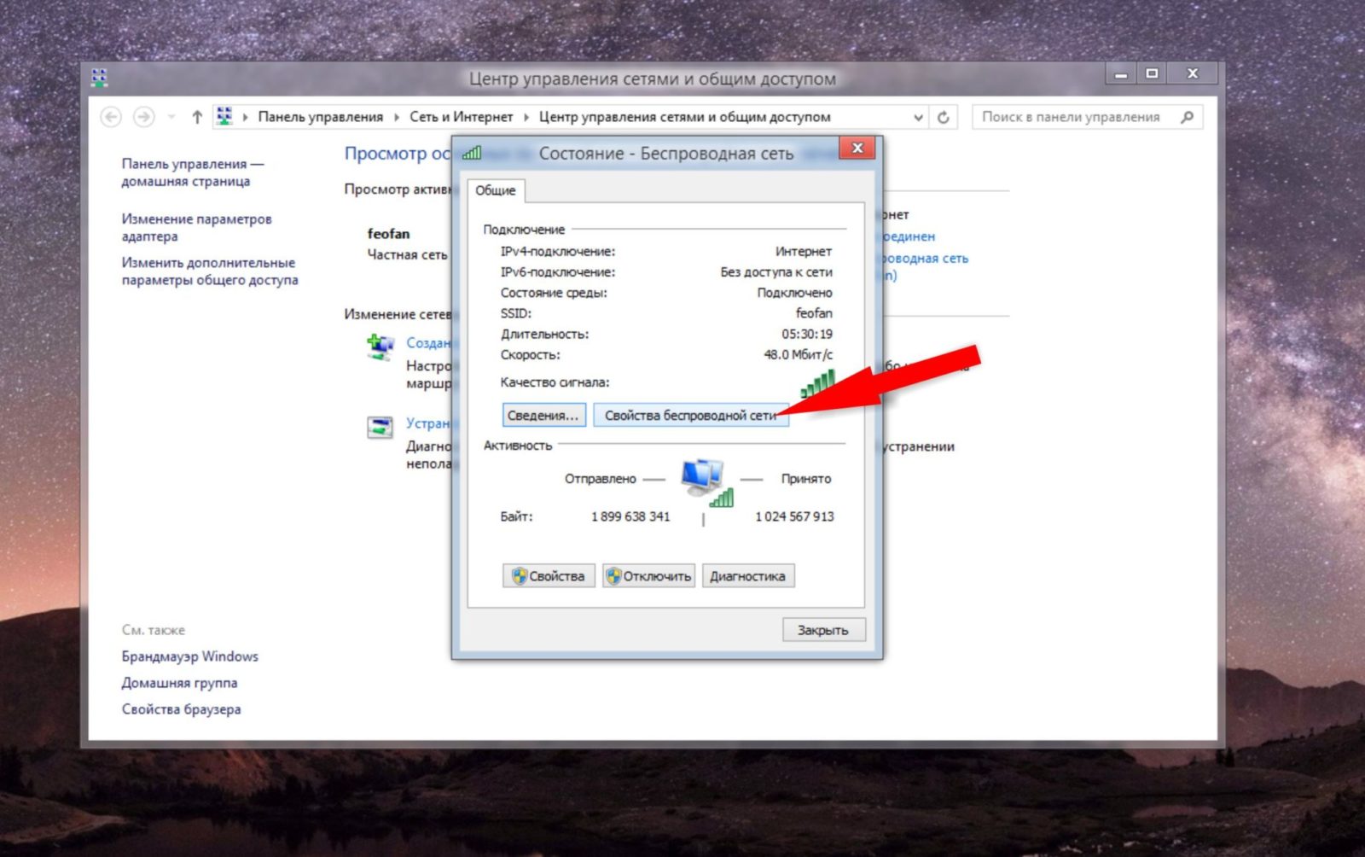
Task: Click the Закрыть button
Action: point(823,630)
